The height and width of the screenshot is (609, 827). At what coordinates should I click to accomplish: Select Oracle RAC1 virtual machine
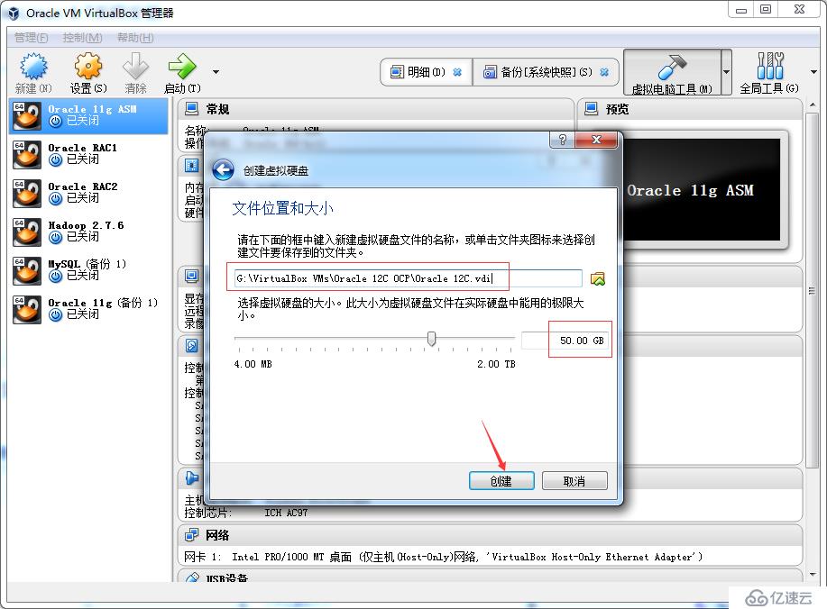click(88, 154)
